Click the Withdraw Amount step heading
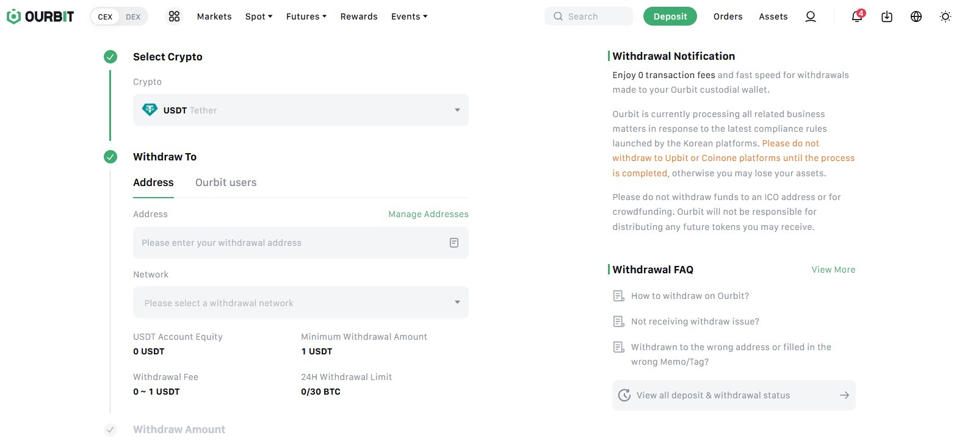 179,429
